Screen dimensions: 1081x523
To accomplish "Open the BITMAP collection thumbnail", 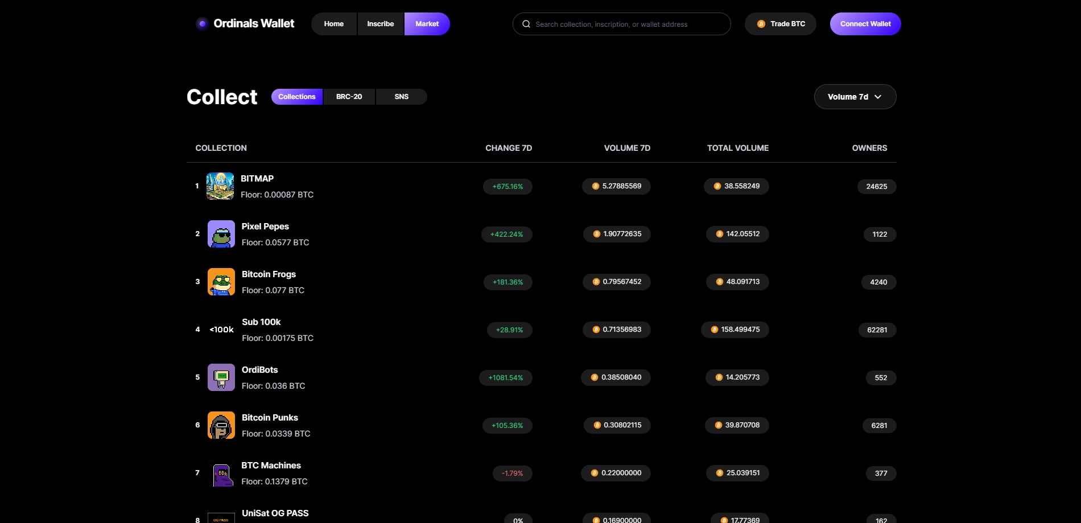I will [x=220, y=186].
